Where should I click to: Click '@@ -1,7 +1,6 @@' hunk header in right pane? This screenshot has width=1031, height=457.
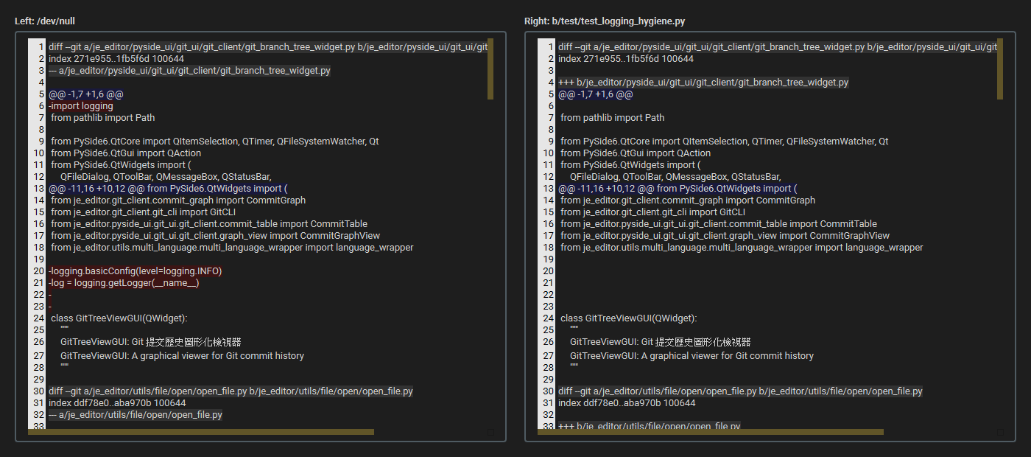pyautogui.click(x=596, y=94)
